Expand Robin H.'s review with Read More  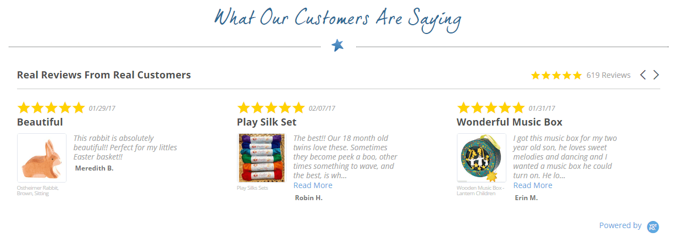(313, 185)
